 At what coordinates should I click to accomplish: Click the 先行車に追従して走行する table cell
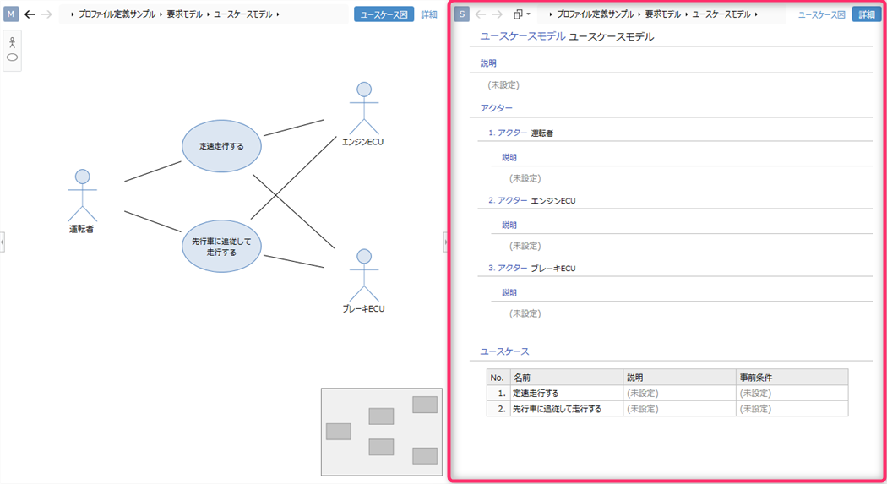(566, 408)
